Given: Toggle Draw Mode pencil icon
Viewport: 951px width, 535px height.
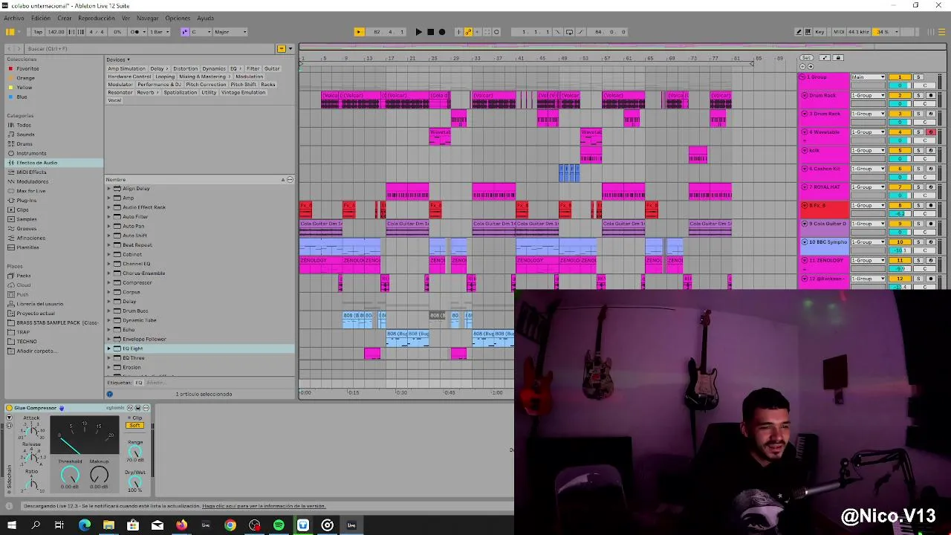Looking at the screenshot, I should click(799, 32).
